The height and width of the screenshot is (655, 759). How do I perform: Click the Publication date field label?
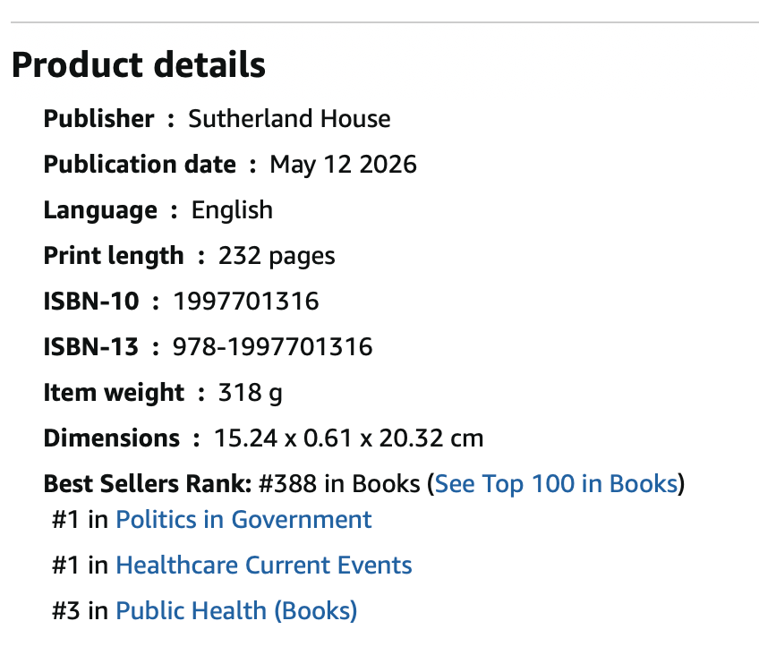click(140, 165)
